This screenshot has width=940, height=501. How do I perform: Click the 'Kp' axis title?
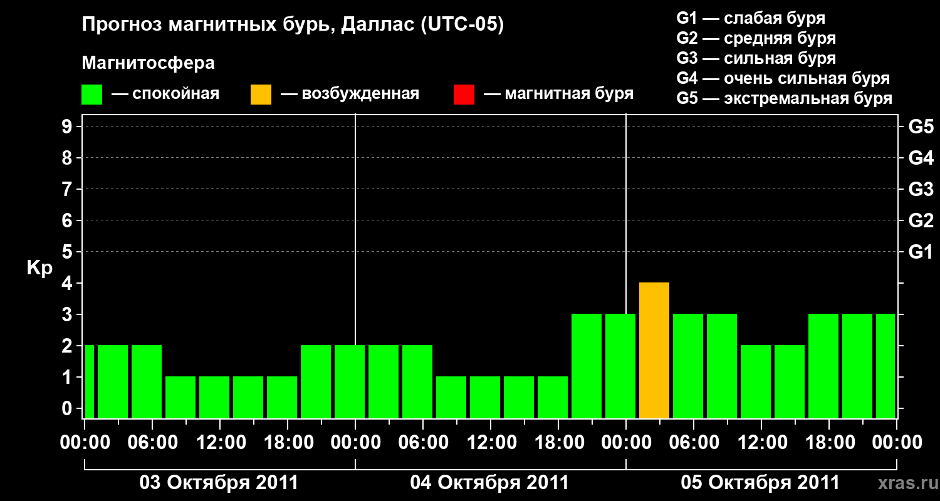39,268
